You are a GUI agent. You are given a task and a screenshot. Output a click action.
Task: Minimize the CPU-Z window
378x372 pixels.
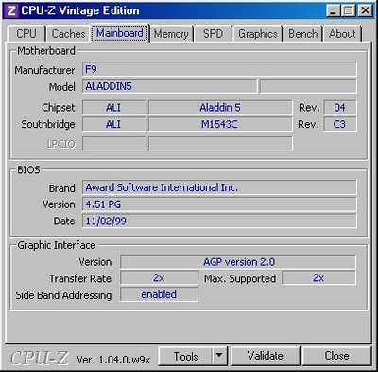[333, 10]
